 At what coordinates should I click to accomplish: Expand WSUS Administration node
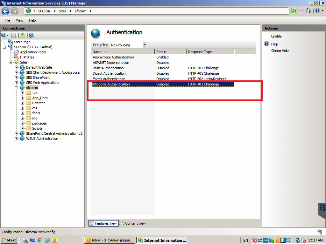(16, 139)
